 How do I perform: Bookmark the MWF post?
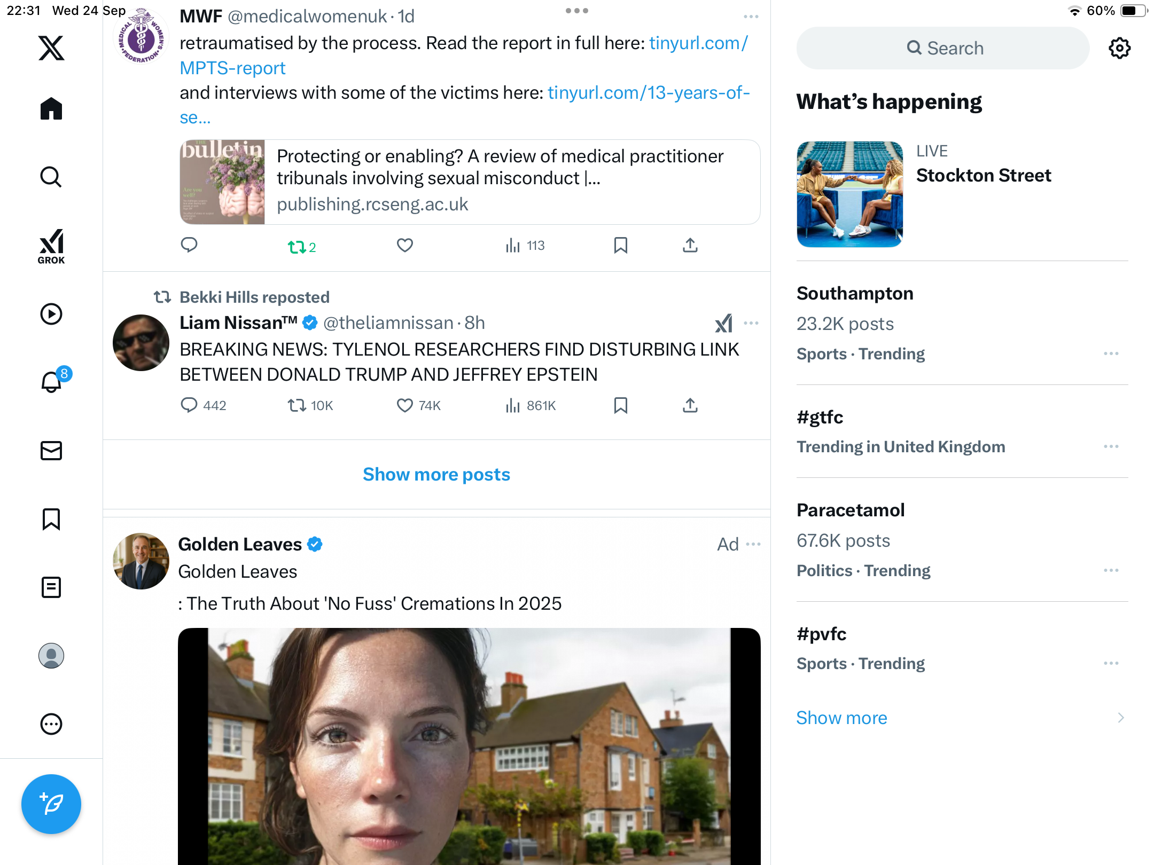coord(620,246)
